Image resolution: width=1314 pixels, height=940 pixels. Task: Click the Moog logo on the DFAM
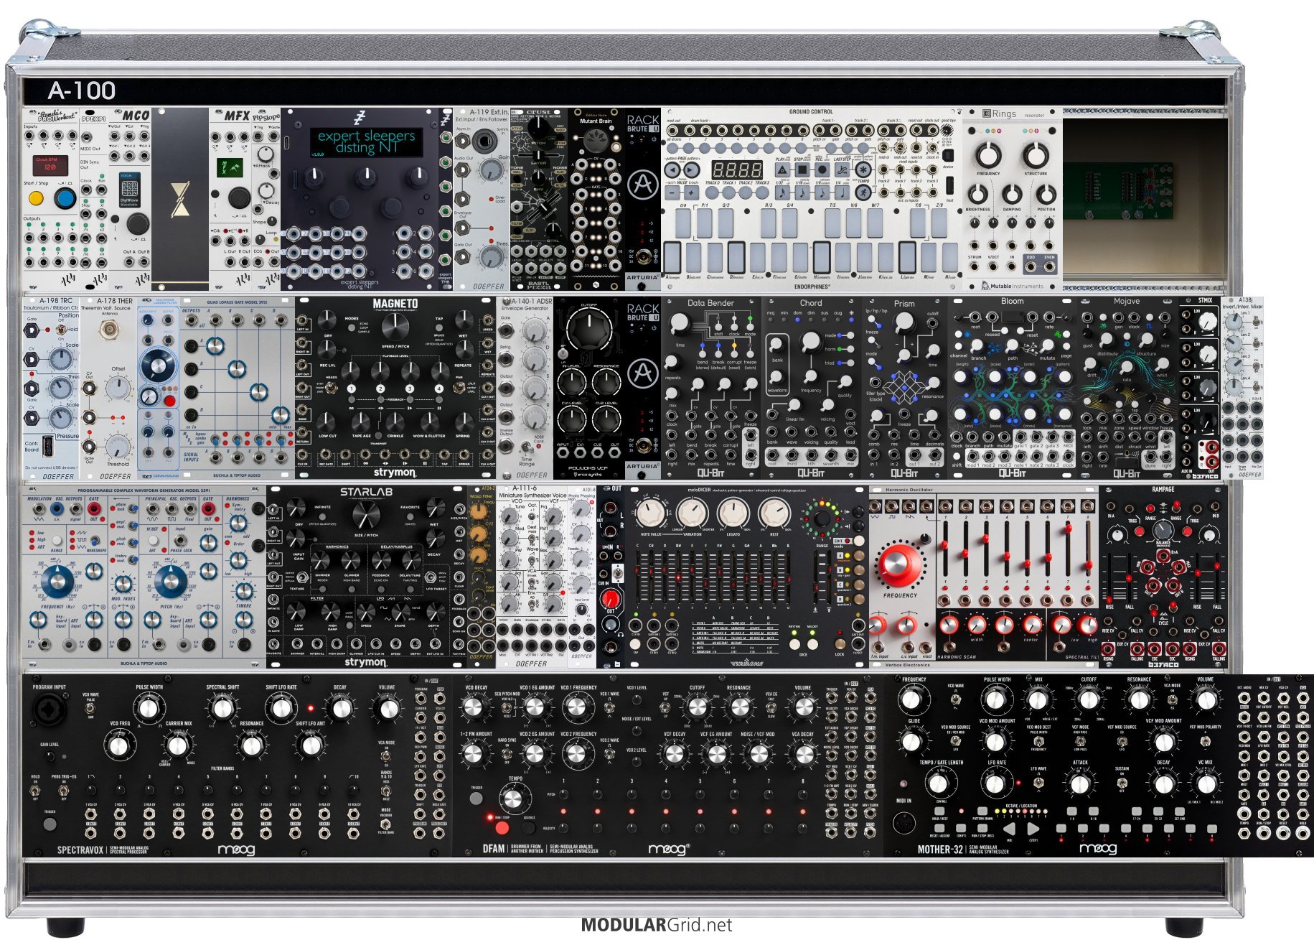[x=670, y=850]
